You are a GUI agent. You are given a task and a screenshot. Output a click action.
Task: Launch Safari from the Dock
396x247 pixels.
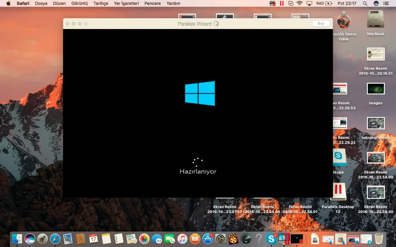pyautogui.click(x=55, y=239)
